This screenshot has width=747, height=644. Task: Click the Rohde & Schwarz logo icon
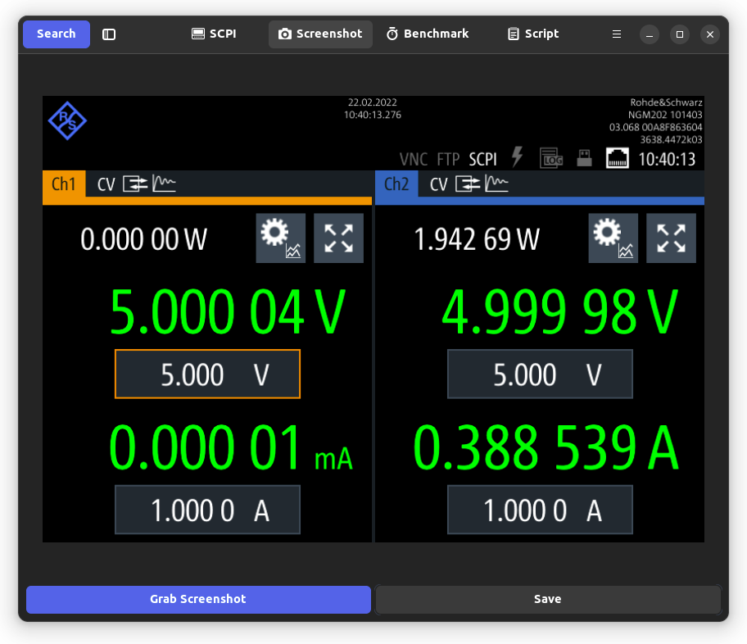pyautogui.click(x=67, y=120)
